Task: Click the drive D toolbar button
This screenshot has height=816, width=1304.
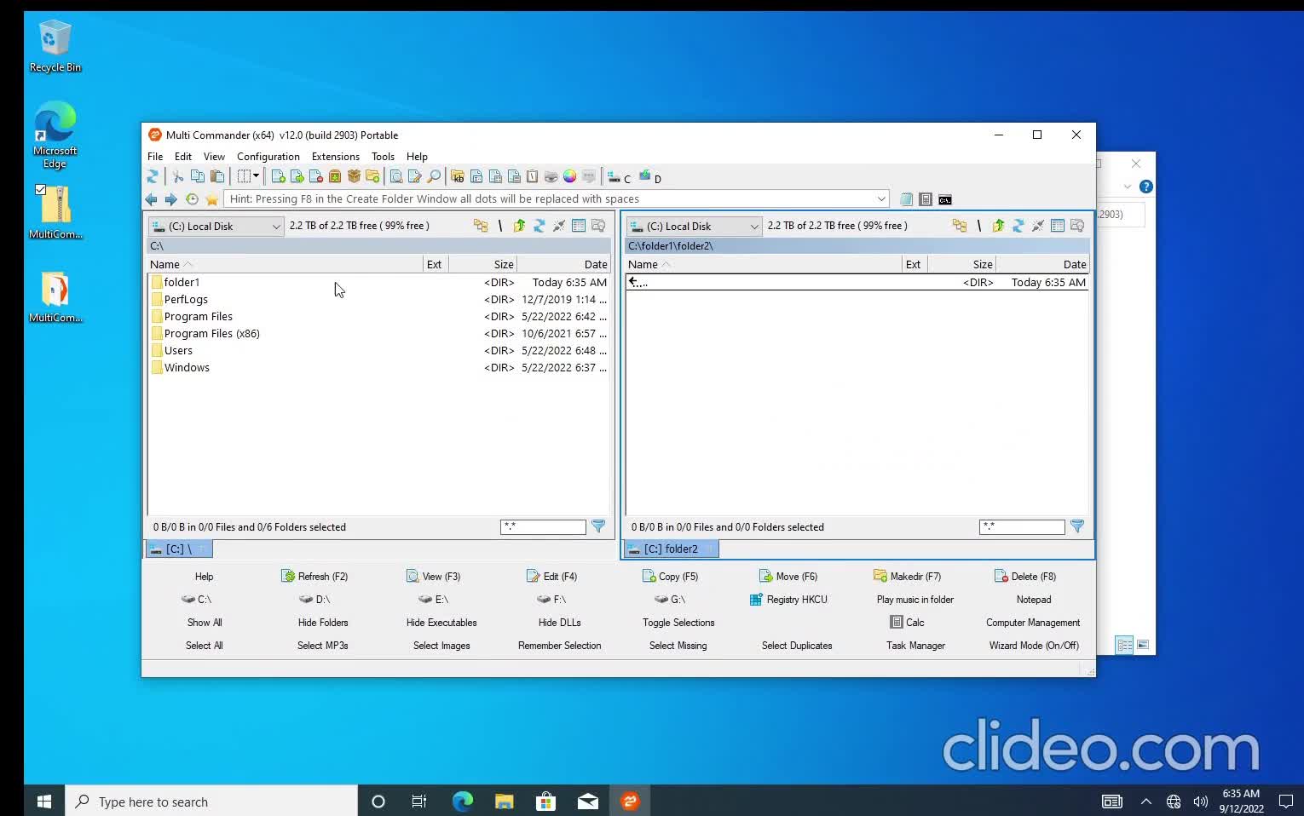Action: pos(650,176)
